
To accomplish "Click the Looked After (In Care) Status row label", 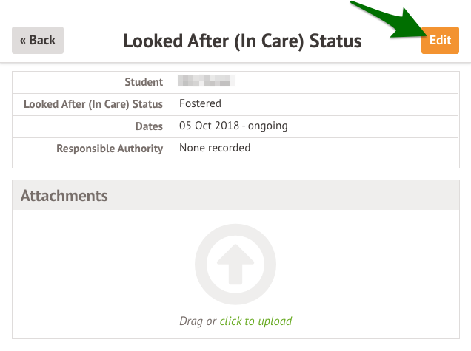I will 93,104.
